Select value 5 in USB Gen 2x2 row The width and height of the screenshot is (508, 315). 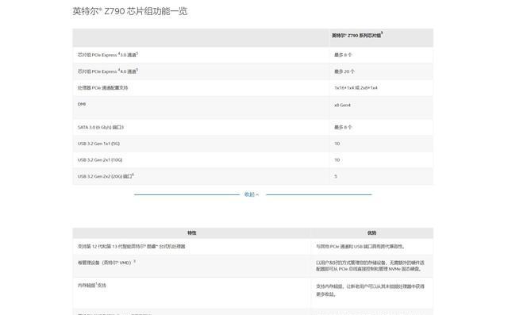(336, 176)
